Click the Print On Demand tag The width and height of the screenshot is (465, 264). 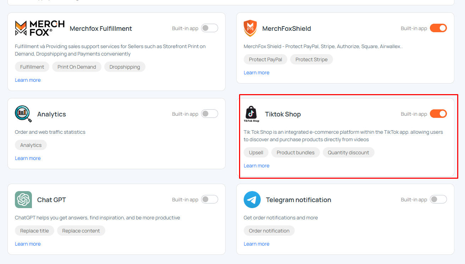point(77,67)
